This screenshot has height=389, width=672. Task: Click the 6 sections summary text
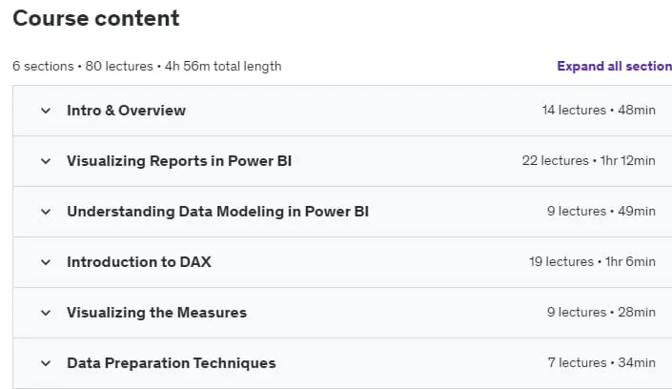(147, 67)
